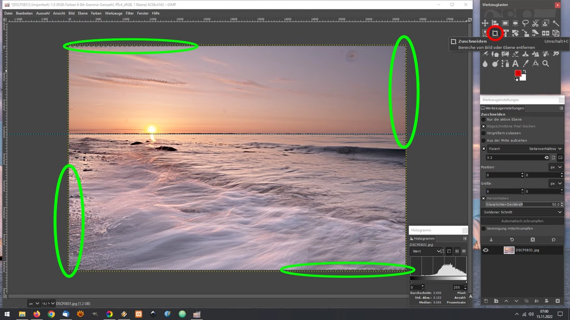Screen dimensions: 570x320
Task: Select the Move tool in toolbox
Action: point(485,23)
